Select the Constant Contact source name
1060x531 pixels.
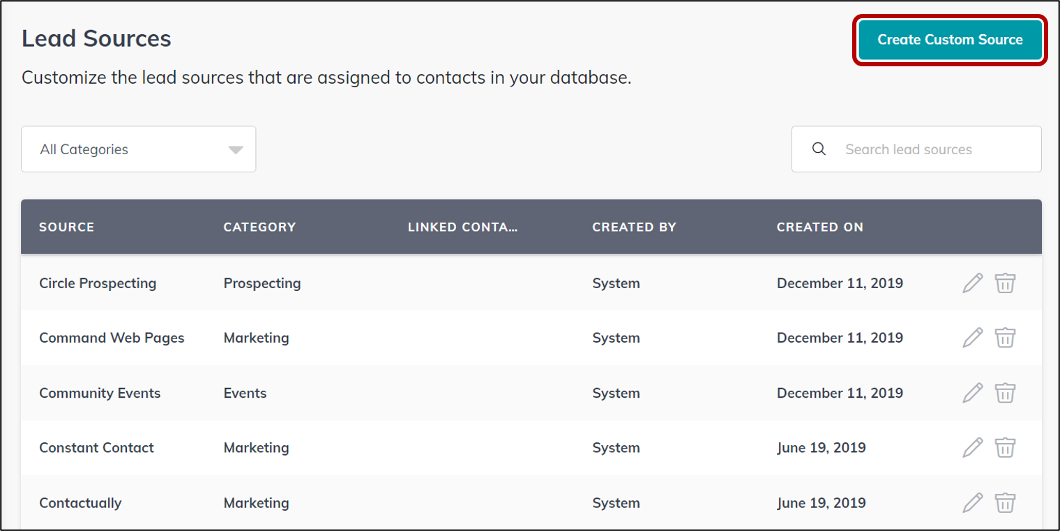96,447
